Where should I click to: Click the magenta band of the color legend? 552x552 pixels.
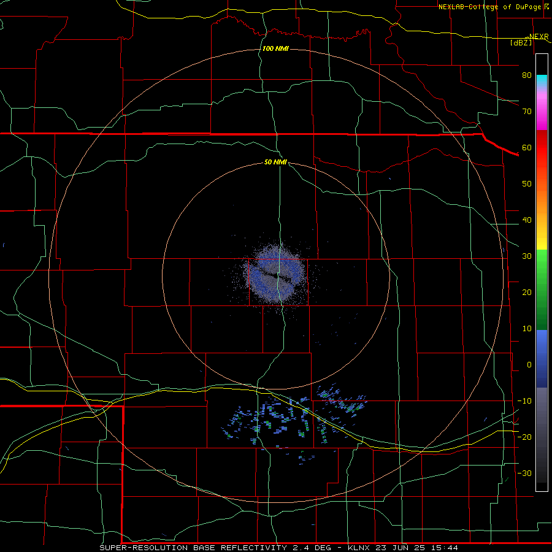pyautogui.click(x=542, y=113)
